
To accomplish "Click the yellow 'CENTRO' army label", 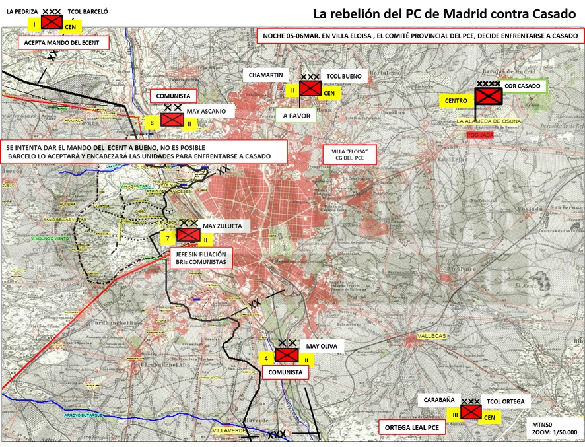I will tap(456, 101).
